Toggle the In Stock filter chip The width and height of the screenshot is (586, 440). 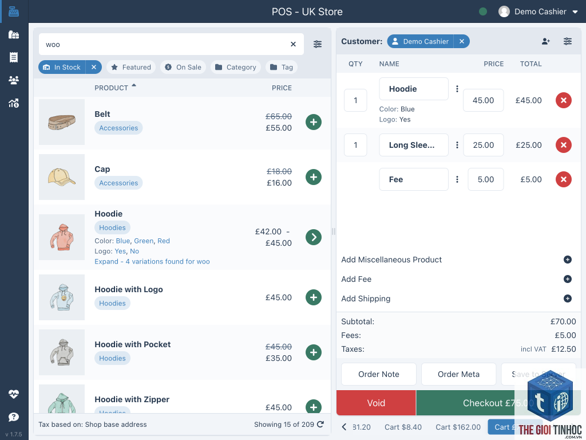click(x=62, y=67)
